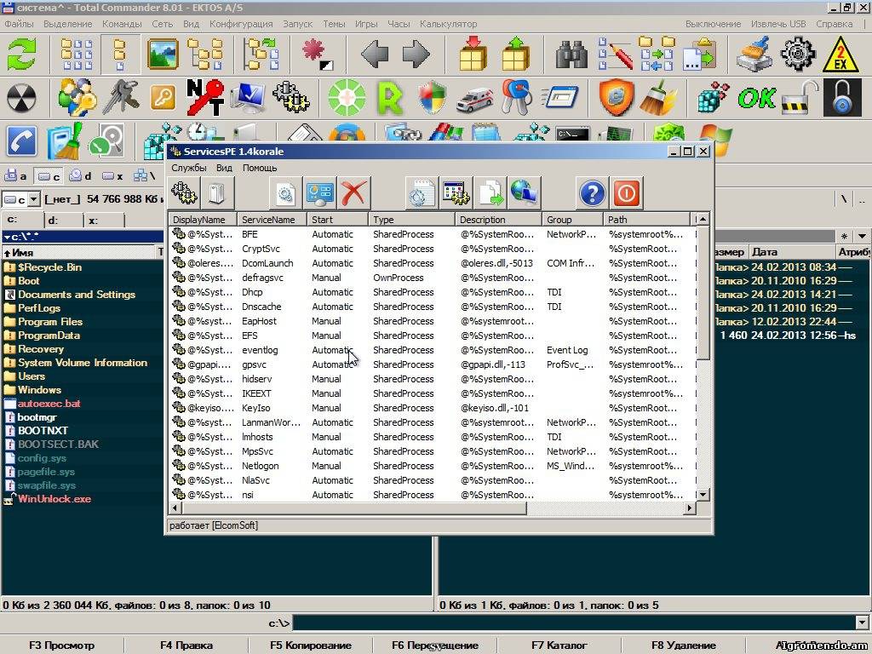Viewport: 872px width, 654px height.
Task: Select the eventlog service row
Action: (433, 350)
